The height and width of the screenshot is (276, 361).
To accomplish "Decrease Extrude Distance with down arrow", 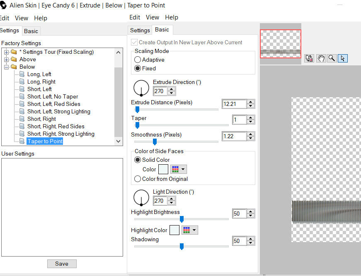I will [251, 106].
